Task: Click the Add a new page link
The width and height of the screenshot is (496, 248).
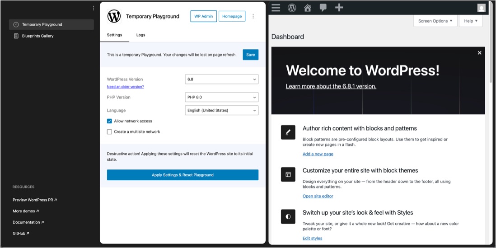Action: 318,154
